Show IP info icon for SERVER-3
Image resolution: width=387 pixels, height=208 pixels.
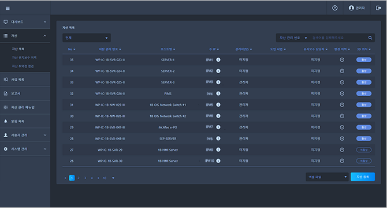218,82
